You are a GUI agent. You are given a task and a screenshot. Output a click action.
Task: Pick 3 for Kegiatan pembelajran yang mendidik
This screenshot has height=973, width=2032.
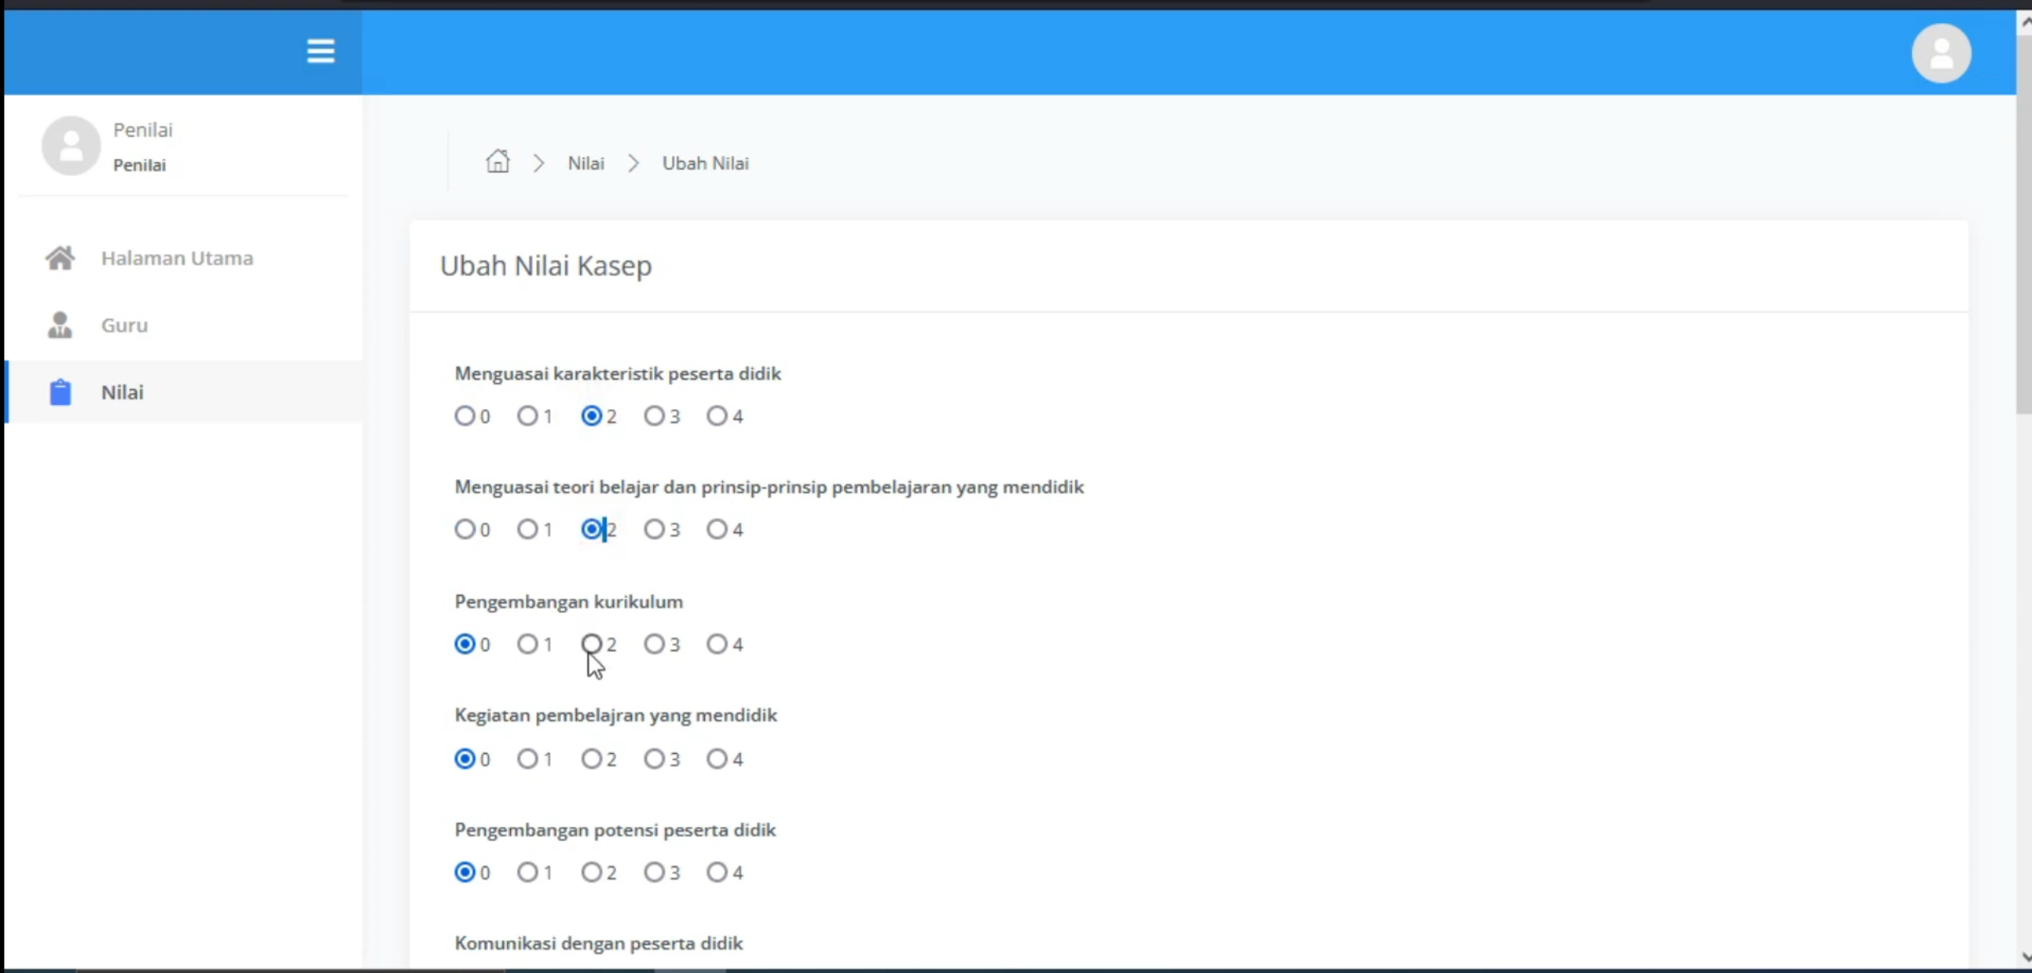[654, 759]
